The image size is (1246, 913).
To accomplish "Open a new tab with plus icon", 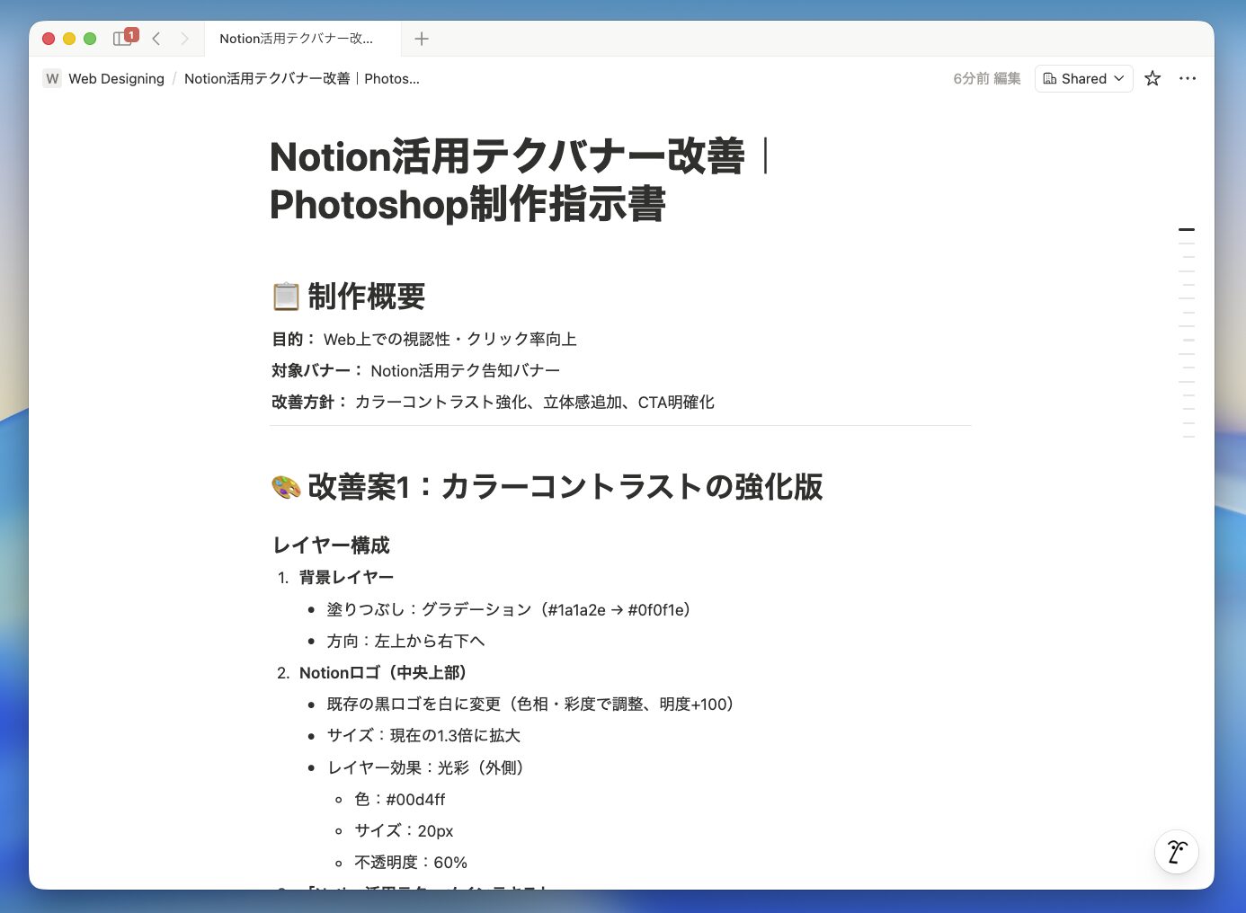I will [x=421, y=38].
